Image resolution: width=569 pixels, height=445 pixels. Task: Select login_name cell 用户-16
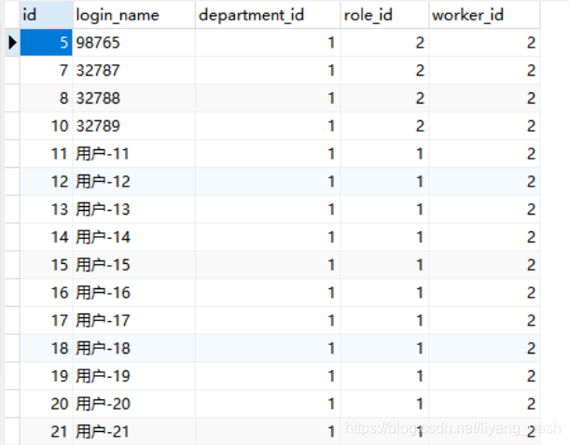click(x=134, y=293)
